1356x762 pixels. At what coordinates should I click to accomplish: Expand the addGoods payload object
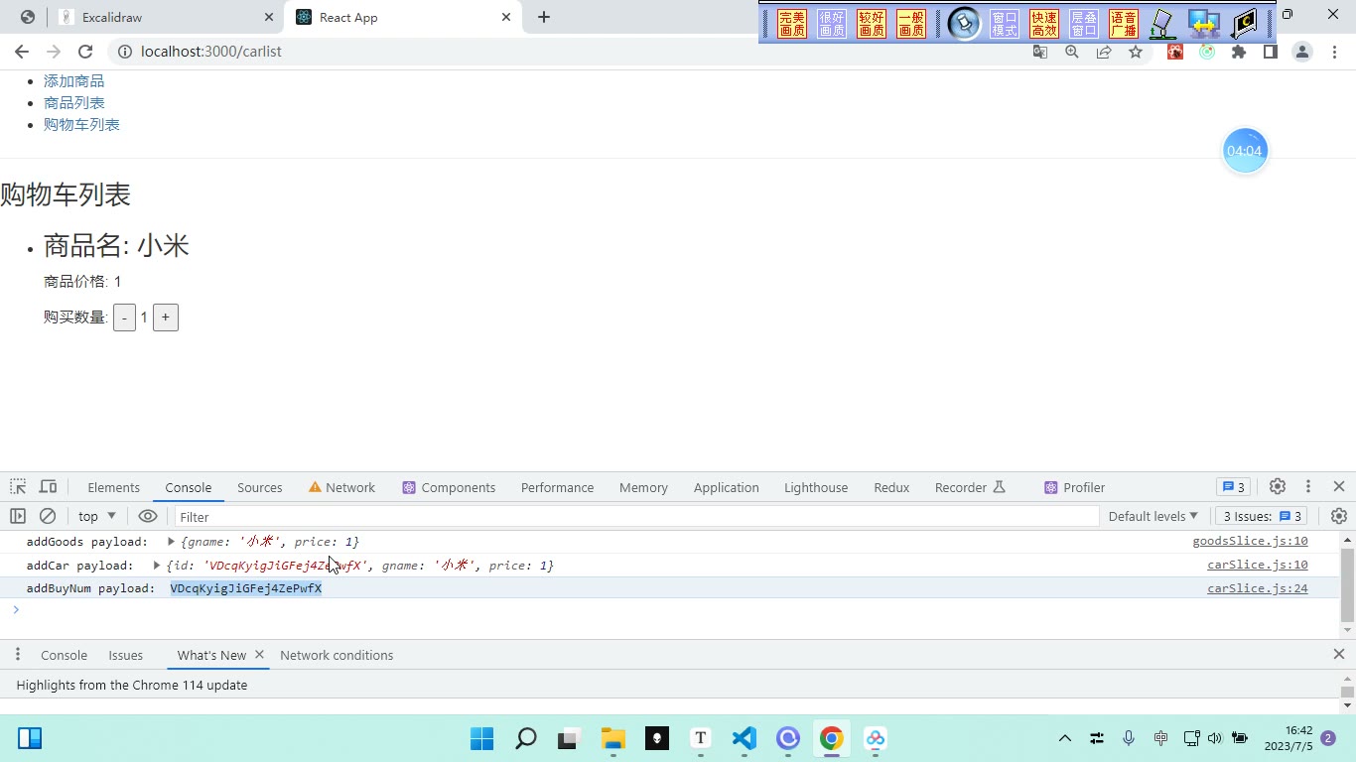172,542
